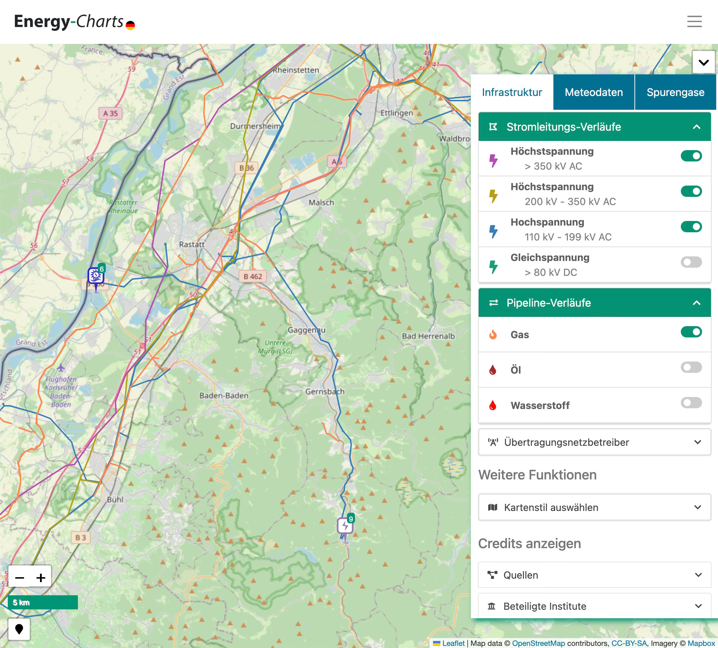The image size is (718, 648).
Task: Open the CC-BY-SA license link
Action: point(629,643)
